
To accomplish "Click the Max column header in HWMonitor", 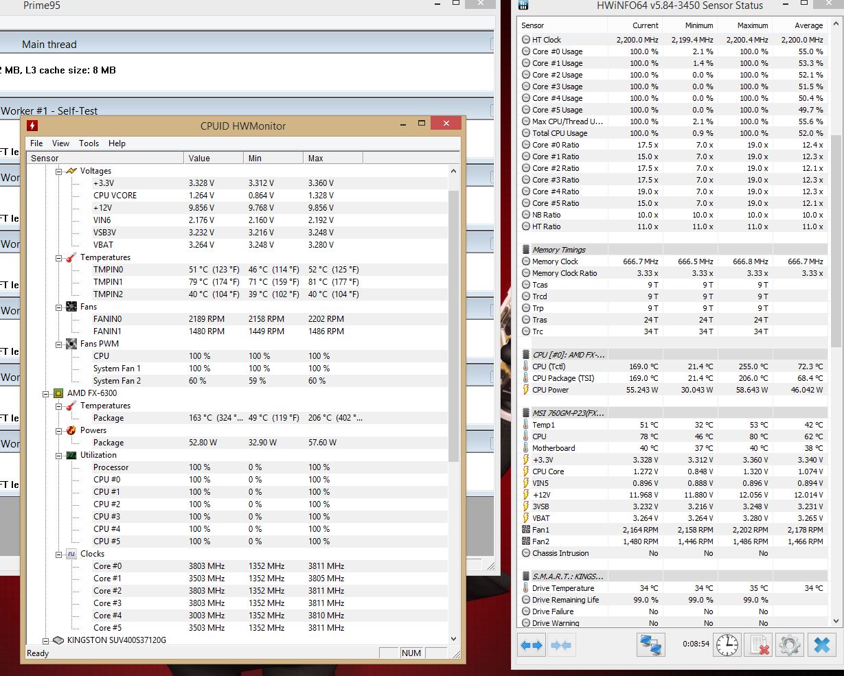I will click(333, 158).
